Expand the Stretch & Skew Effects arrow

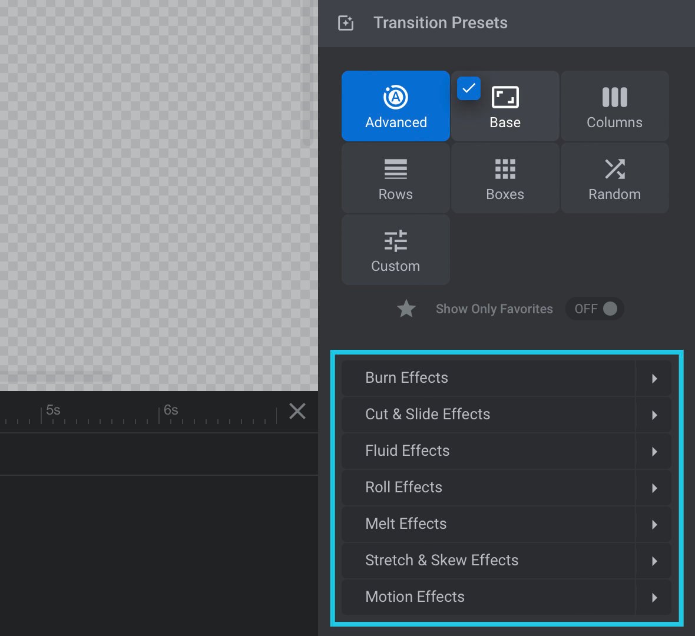coord(654,561)
